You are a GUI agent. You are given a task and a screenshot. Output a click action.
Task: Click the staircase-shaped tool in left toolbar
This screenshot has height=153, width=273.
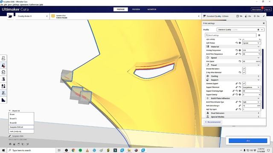pyautogui.click(x=3, y=100)
